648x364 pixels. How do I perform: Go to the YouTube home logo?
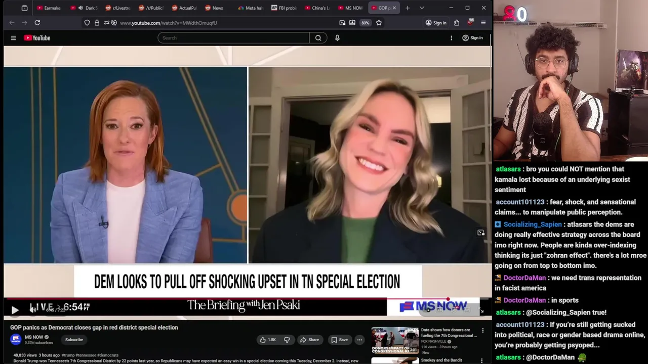point(37,38)
